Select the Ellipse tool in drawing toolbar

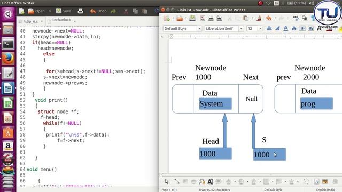point(193,181)
